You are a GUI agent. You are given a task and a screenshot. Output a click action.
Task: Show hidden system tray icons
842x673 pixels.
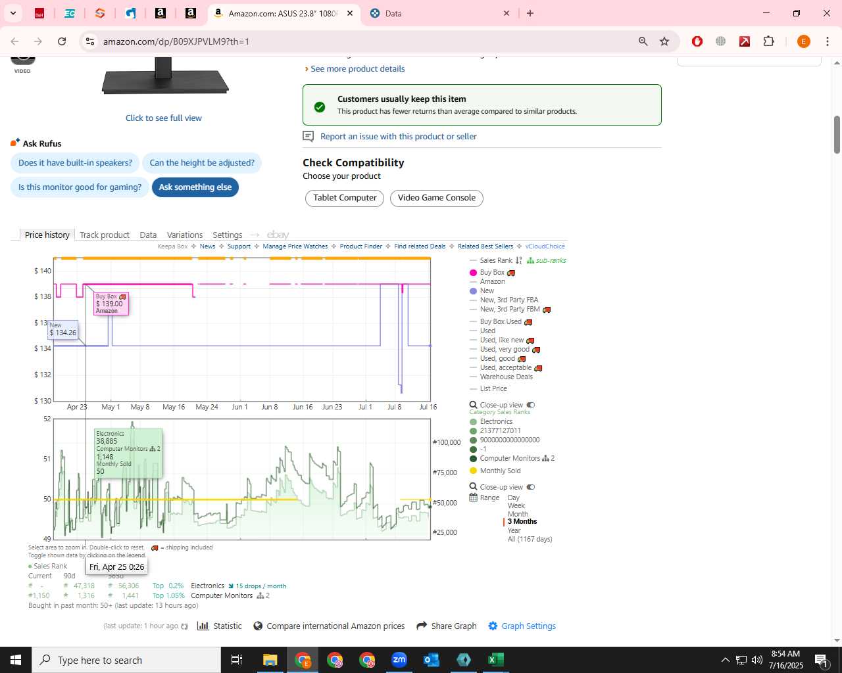click(x=725, y=660)
